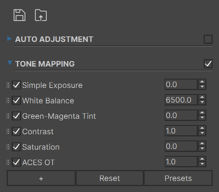Viewport: 219px width, 192px height.
Task: Decrease White Balance with the down arrow
Action: 202,102
